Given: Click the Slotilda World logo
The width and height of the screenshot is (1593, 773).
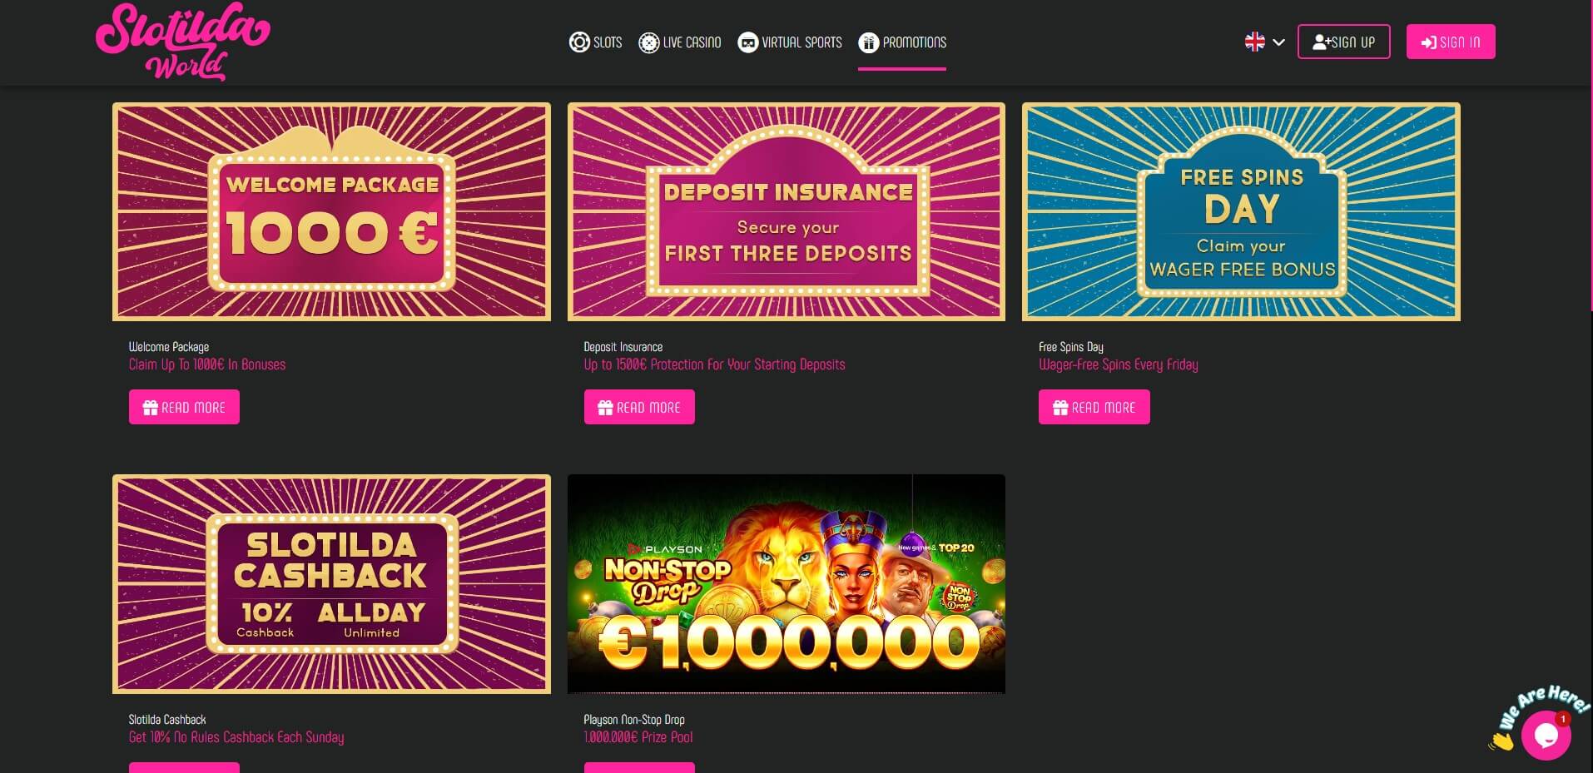Looking at the screenshot, I should point(182,42).
